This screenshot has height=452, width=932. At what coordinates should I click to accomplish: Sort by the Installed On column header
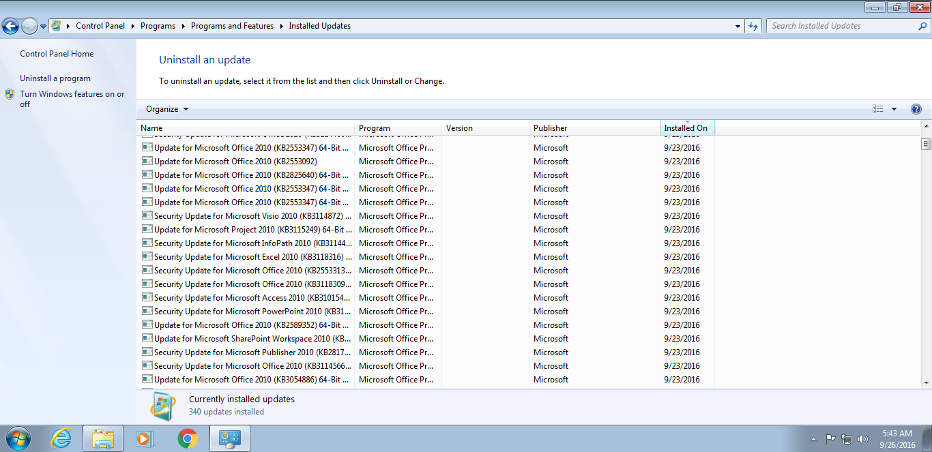pyautogui.click(x=688, y=128)
